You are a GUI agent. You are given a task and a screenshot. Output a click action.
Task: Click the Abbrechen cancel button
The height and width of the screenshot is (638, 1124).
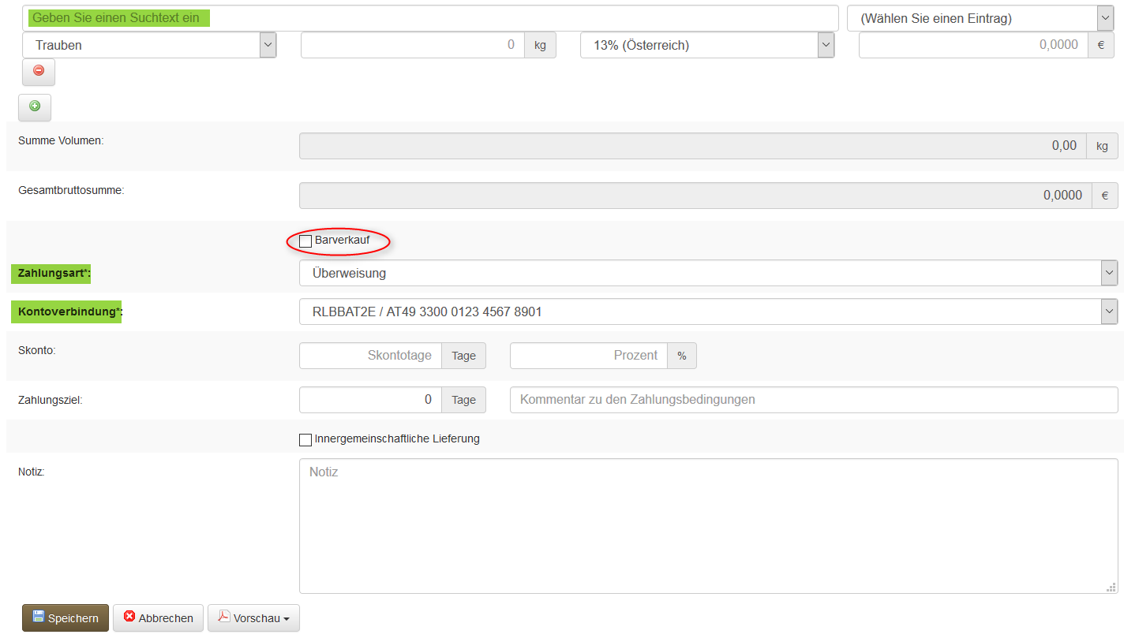158,618
